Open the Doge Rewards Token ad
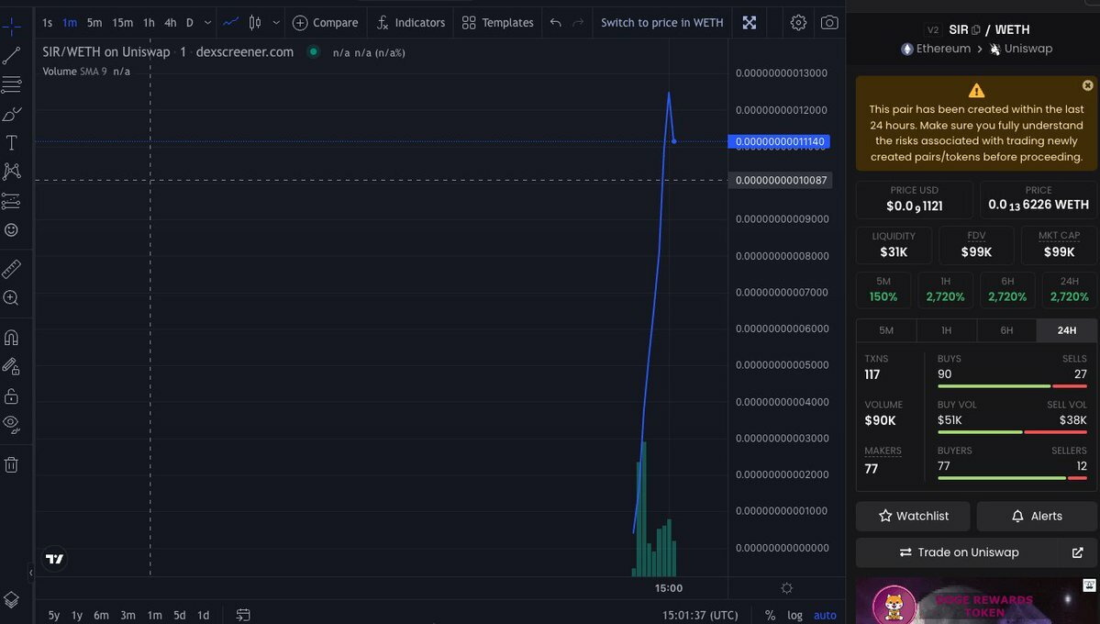Image resolution: width=1100 pixels, height=624 pixels. [976, 601]
